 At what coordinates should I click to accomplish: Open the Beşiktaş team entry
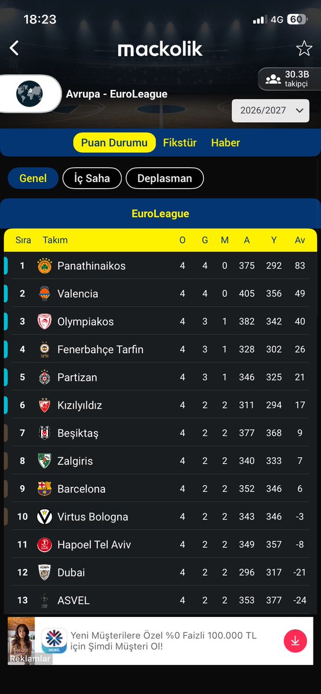coord(160,433)
